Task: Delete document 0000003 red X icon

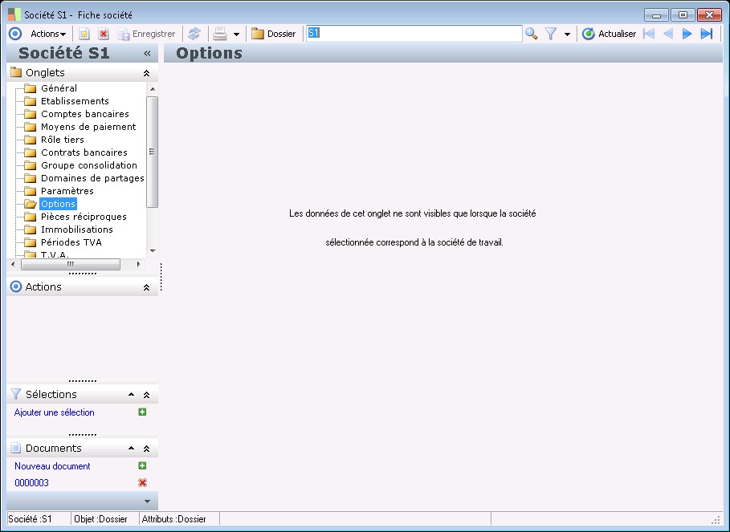Action: (142, 483)
